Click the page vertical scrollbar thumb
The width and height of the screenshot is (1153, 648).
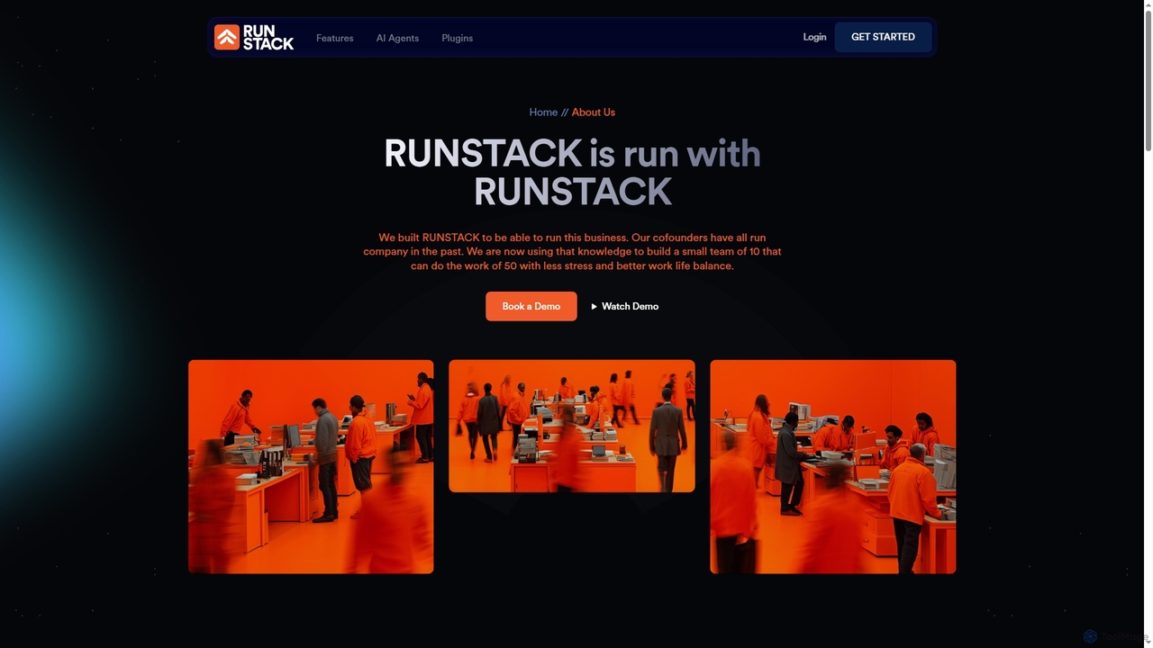(1148, 81)
